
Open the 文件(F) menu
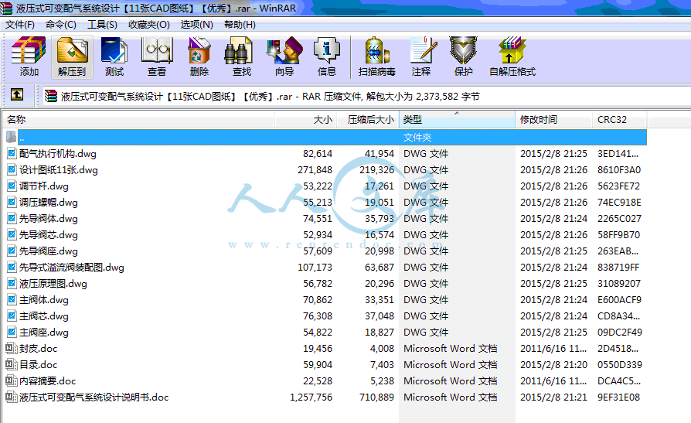[20, 25]
